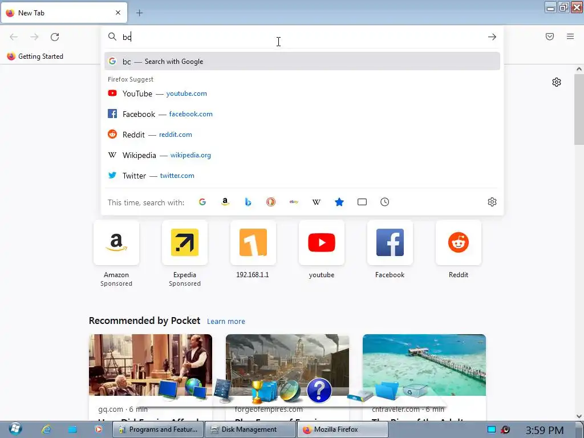Search open tabs with tabs icon

(x=362, y=202)
